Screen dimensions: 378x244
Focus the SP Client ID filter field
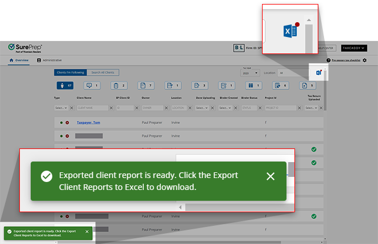click(x=125, y=107)
